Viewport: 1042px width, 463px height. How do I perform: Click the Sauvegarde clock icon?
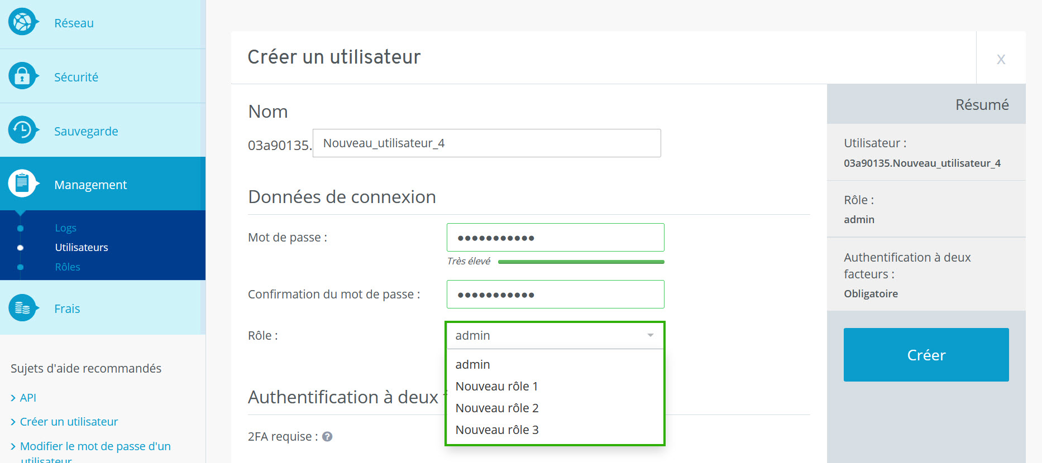click(22, 130)
